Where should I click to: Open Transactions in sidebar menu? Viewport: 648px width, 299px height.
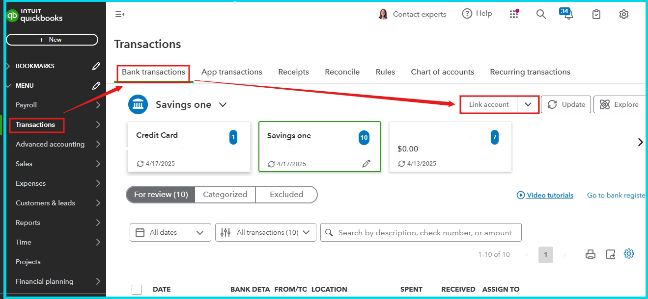[35, 125]
